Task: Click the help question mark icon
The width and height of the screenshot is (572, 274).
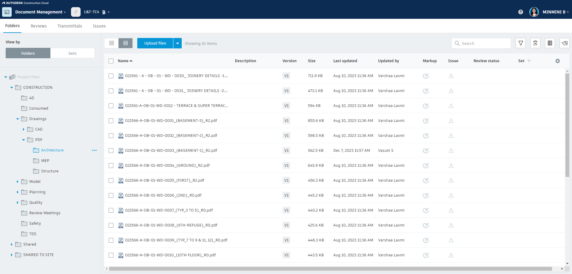Action: pyautogui.click(x=521, y=12)
